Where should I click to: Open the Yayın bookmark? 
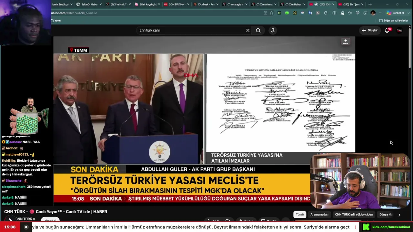tap(55, 21)
